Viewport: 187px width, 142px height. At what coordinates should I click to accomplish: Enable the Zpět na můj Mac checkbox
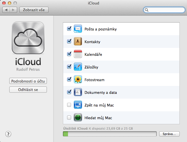(x=69, y=105)
